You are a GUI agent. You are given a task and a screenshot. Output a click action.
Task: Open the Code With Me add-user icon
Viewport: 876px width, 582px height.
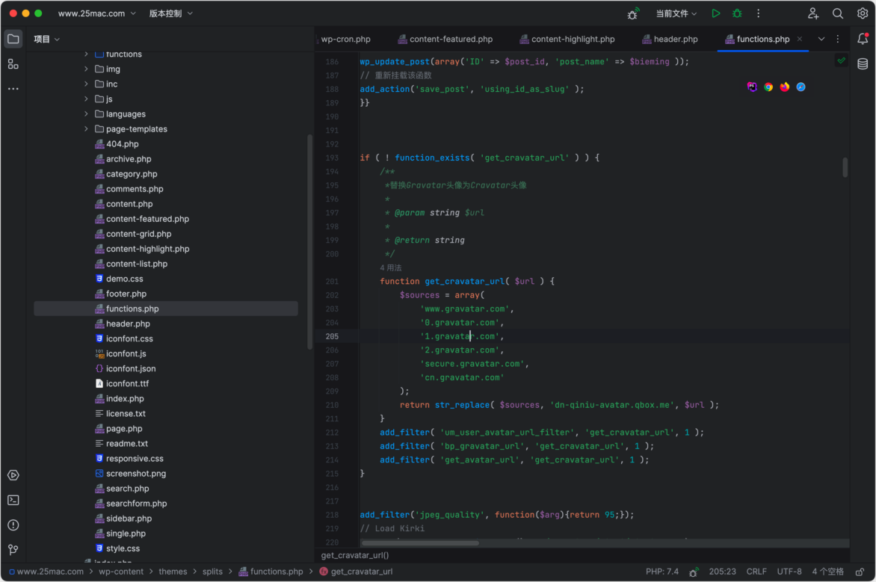click(813, 13)
